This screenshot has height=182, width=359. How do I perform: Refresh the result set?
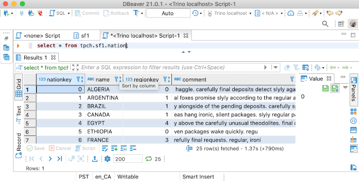[x=149, y=159]
